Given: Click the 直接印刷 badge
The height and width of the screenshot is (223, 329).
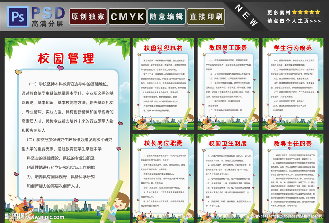Looking at the screenshot, I should pos(206,16).
